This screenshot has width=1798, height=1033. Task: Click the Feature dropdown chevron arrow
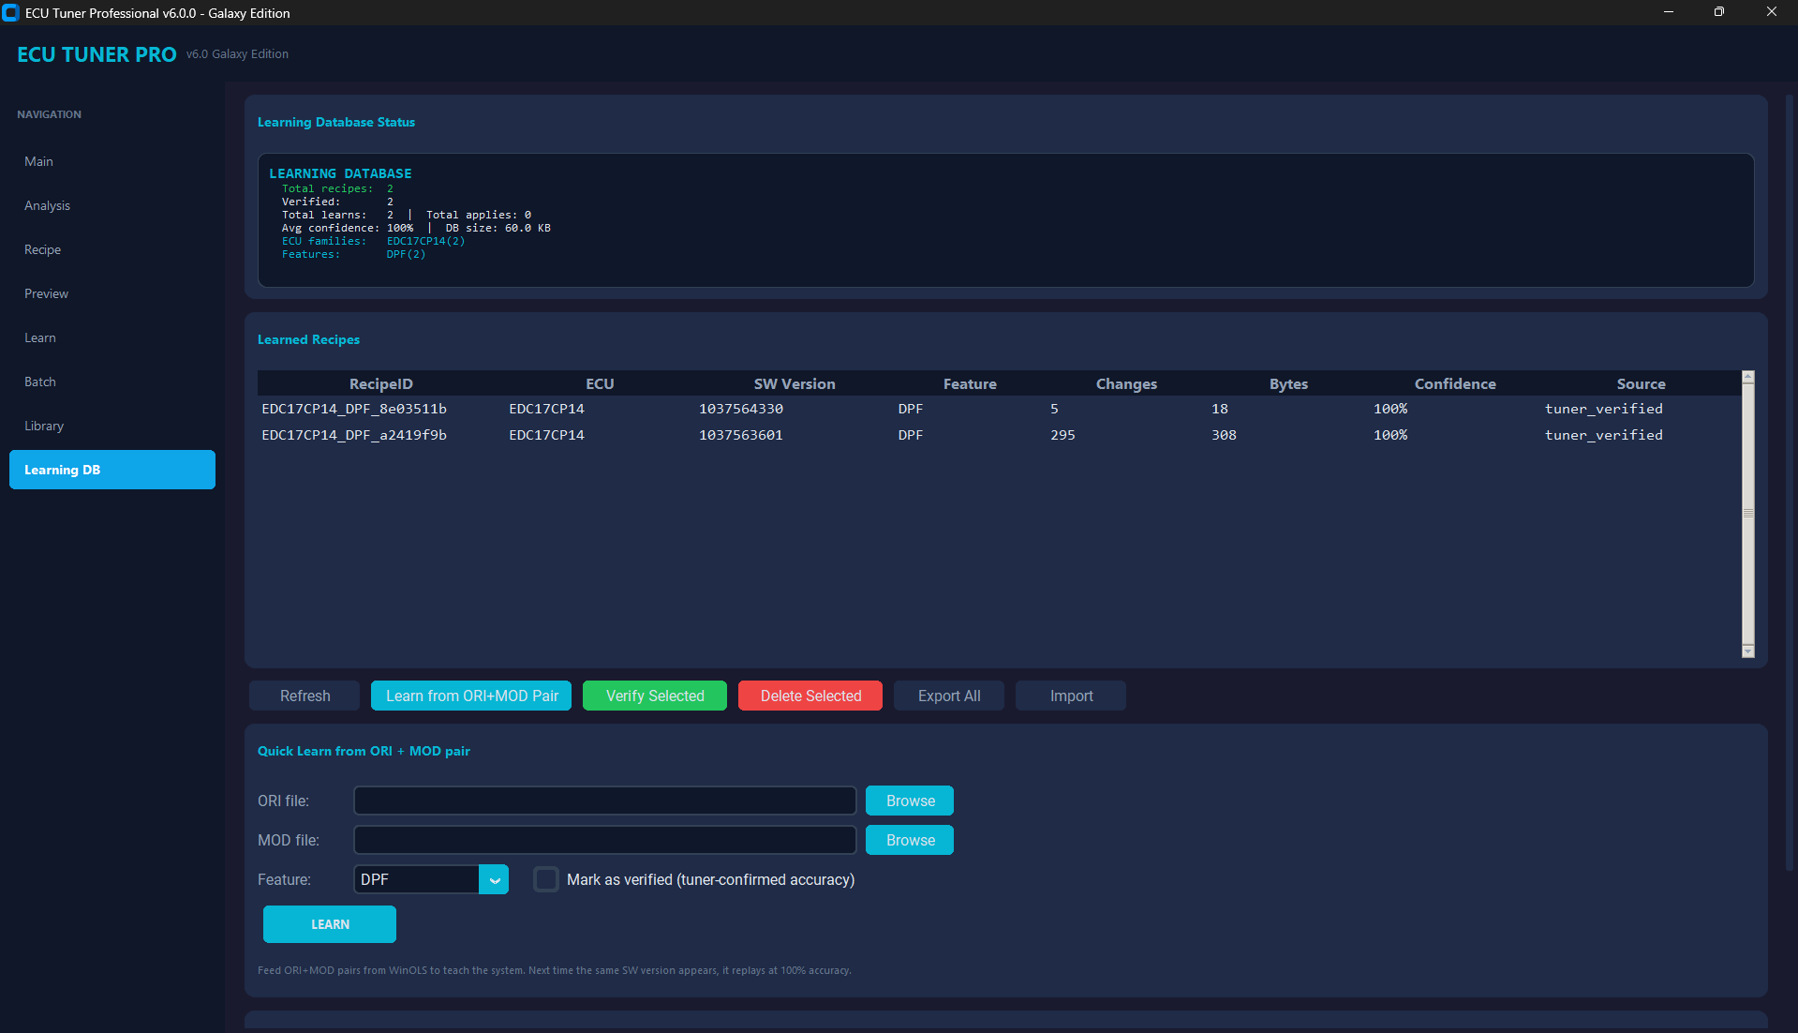point(494,879)
